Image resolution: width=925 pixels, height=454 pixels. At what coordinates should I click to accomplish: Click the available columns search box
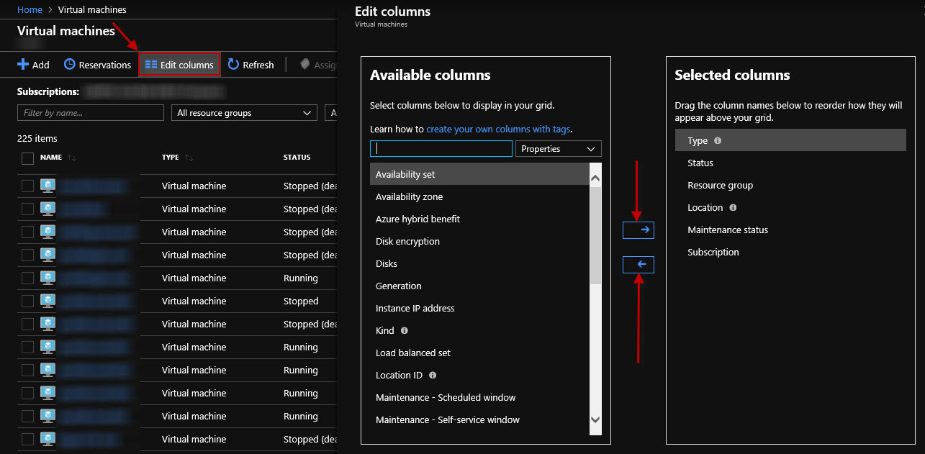(x=441, y=149)
